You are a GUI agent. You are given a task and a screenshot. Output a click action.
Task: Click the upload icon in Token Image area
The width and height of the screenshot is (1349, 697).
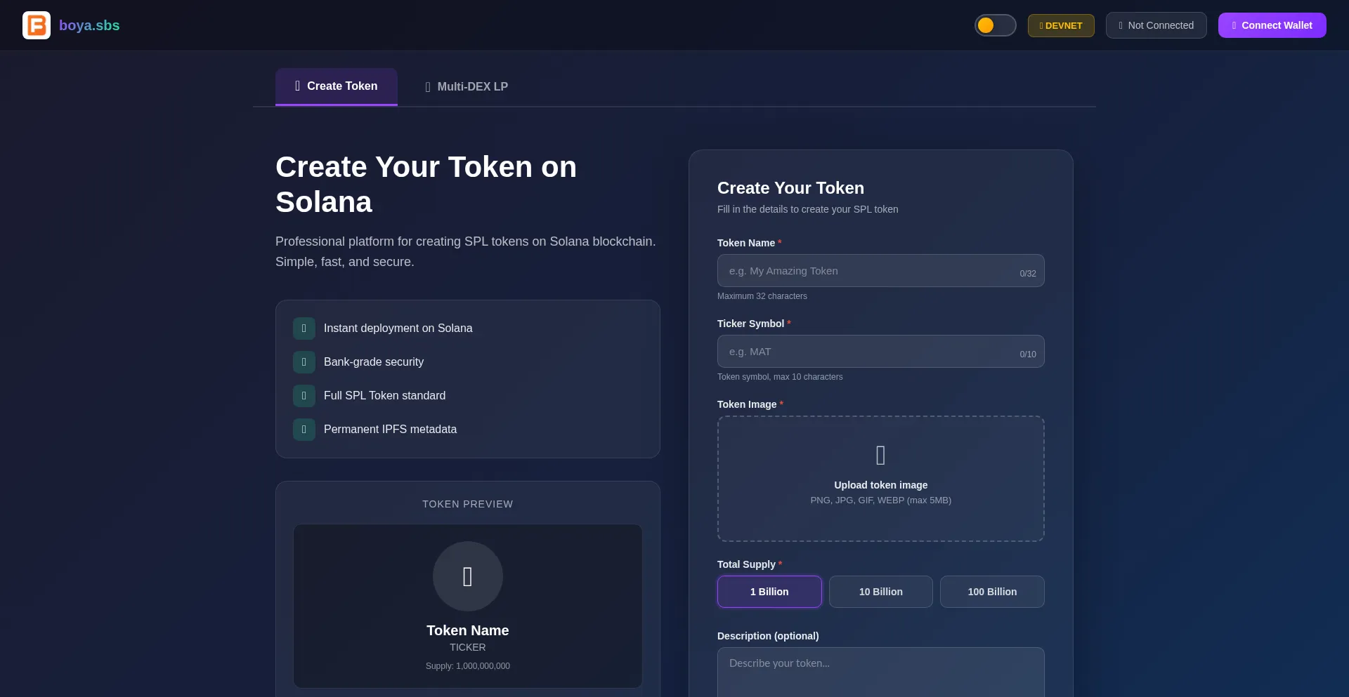click(880, 456)
